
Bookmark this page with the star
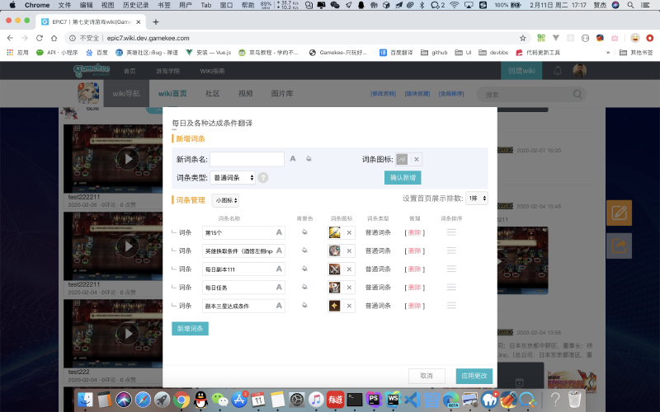click(x=523, y=38)
